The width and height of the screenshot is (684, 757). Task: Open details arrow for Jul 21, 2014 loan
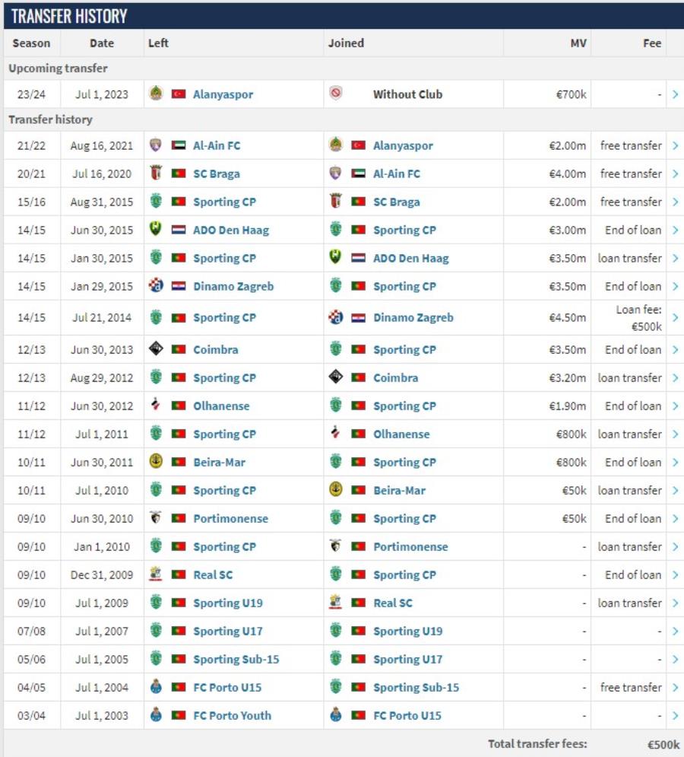coord(676,317)
